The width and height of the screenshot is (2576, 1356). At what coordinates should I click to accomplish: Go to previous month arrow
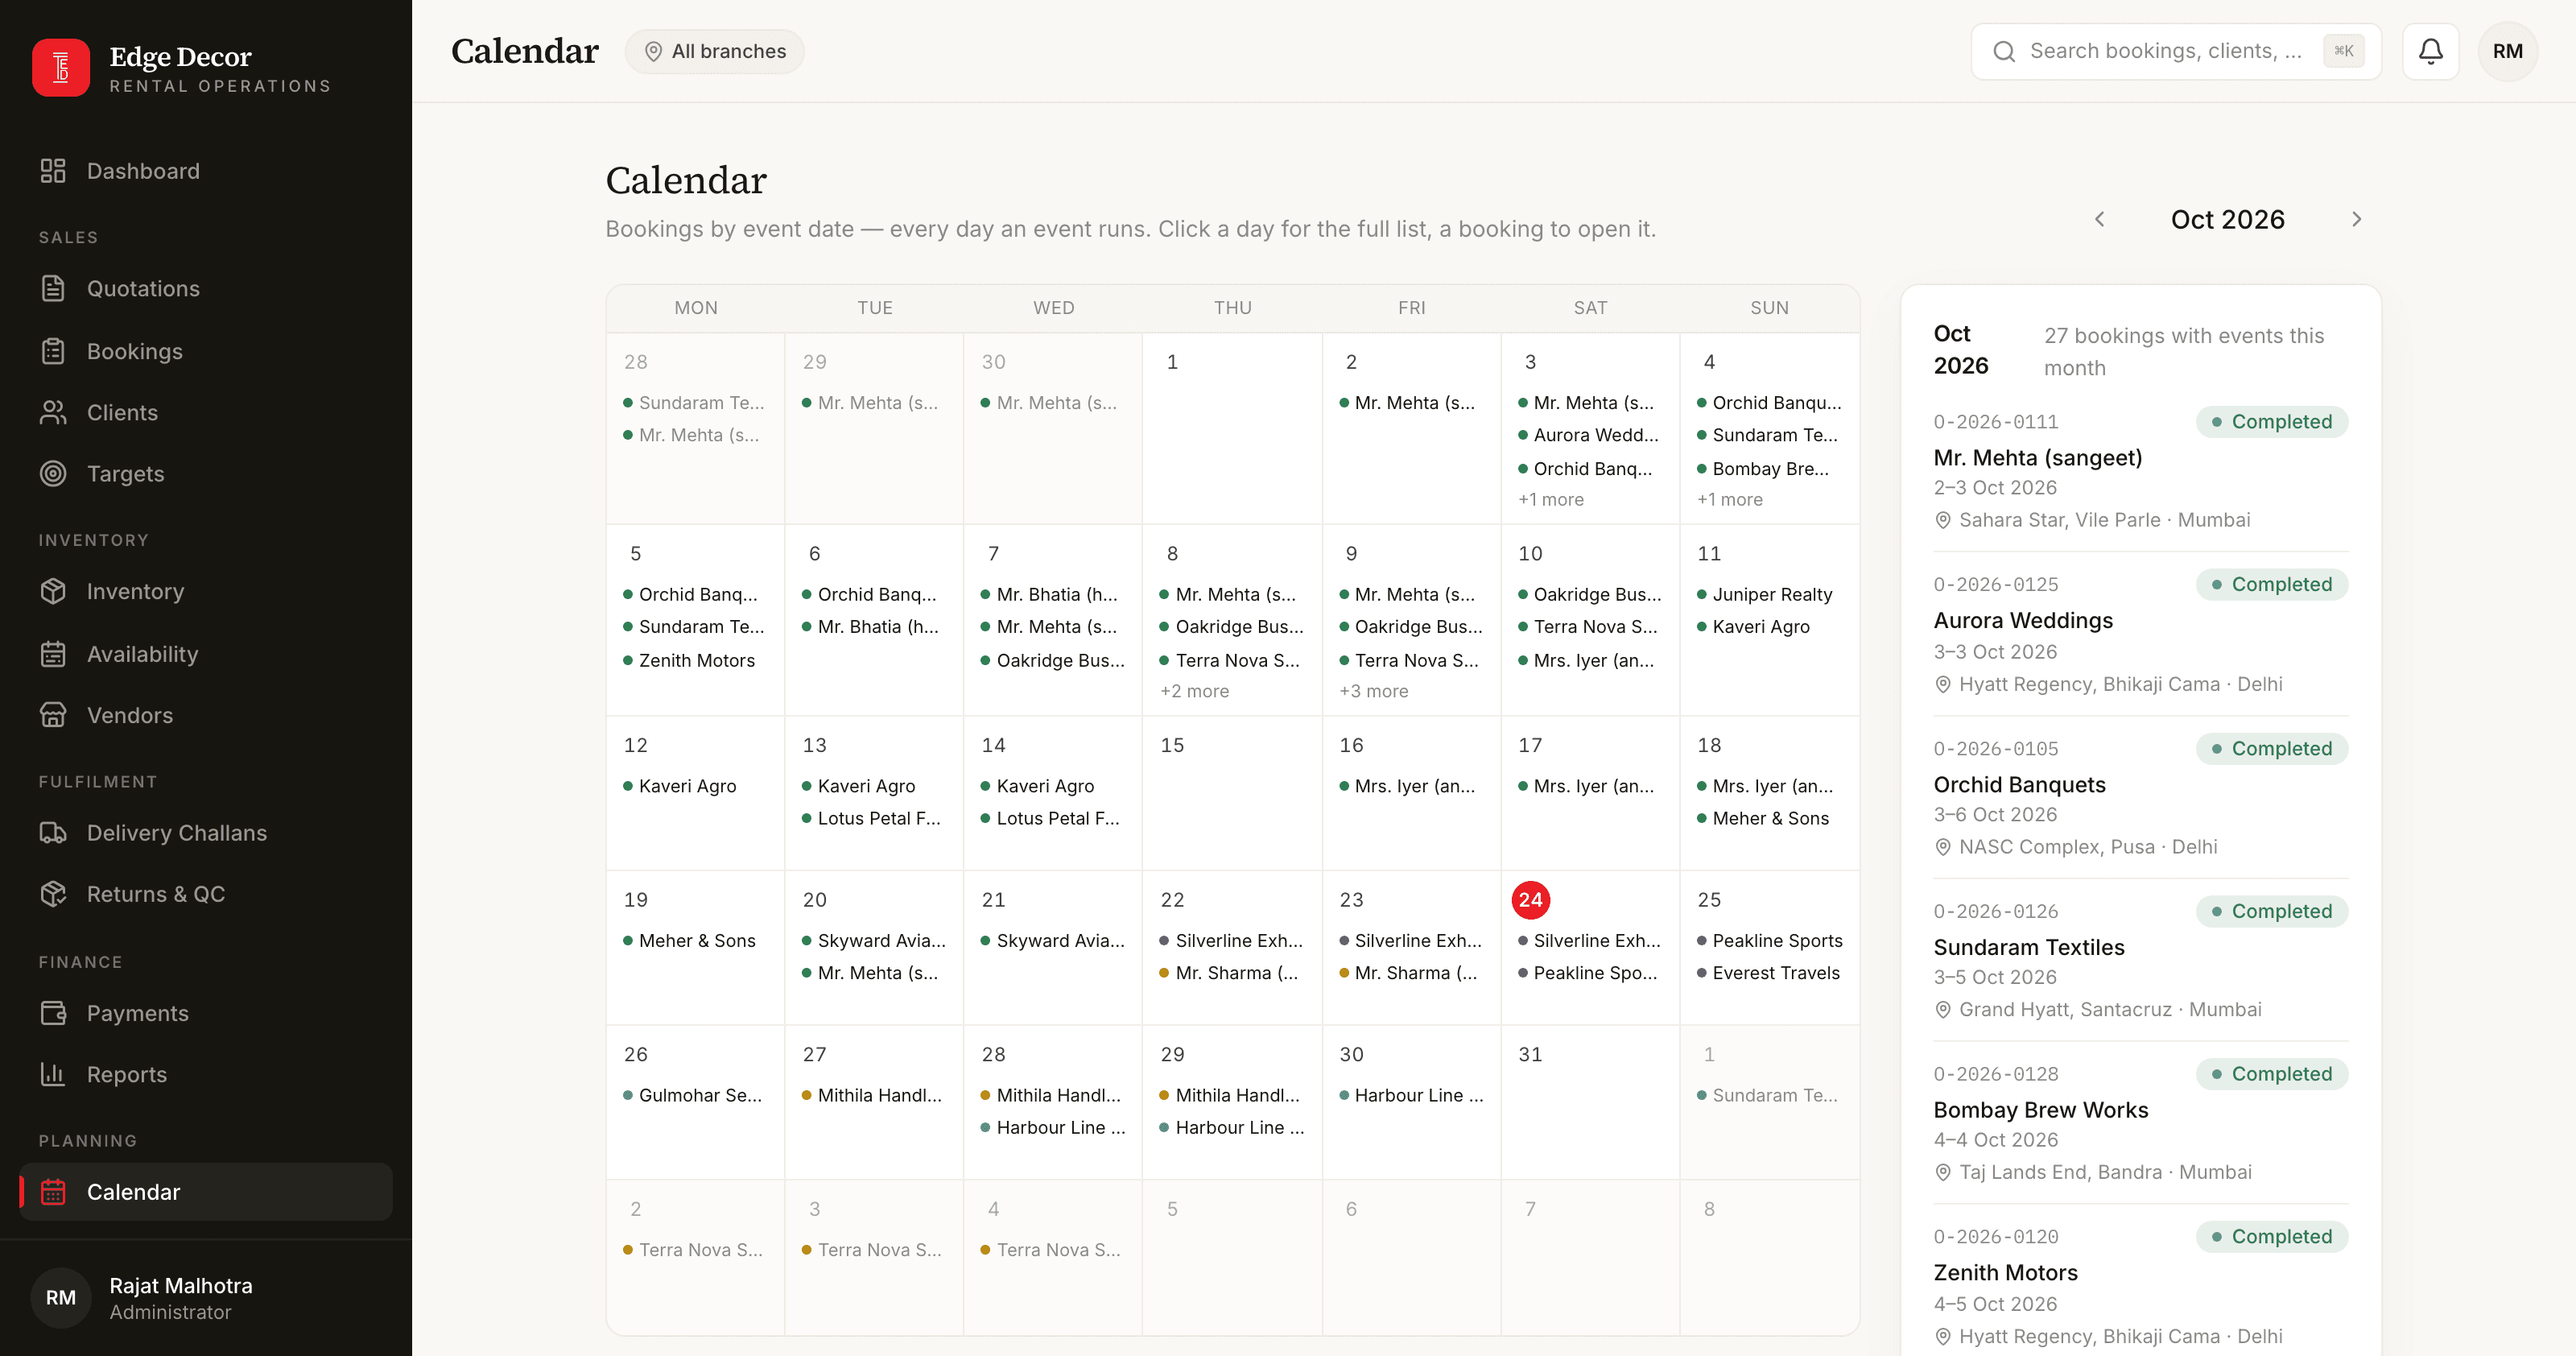(2099, 219)
